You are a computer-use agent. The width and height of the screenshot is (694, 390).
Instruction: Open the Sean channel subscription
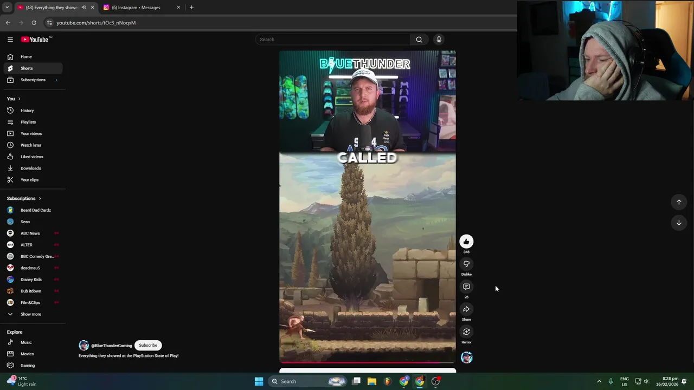point(33,222)
